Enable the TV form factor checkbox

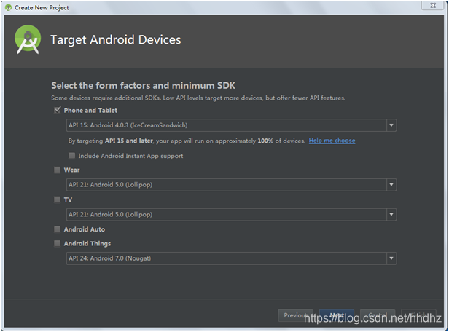(58, 199)
